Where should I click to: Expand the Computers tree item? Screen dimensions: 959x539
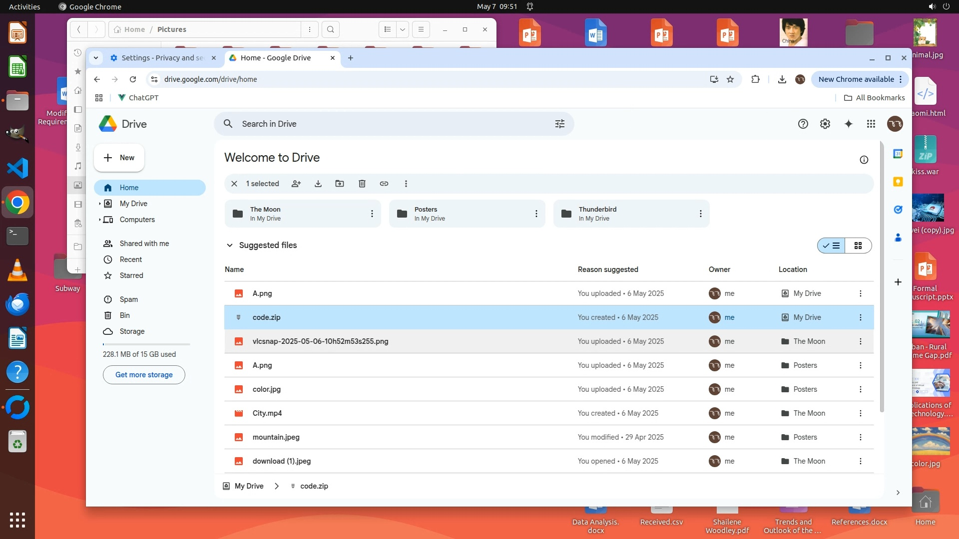(x=100, y=220)
